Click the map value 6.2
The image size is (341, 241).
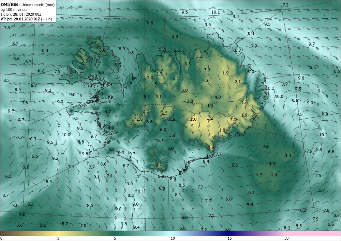tap(303, 210)
